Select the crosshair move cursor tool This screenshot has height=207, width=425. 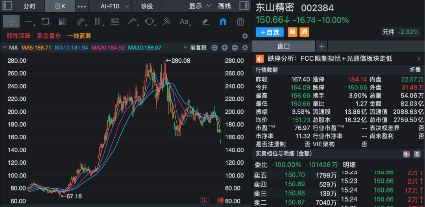point(11,21)
